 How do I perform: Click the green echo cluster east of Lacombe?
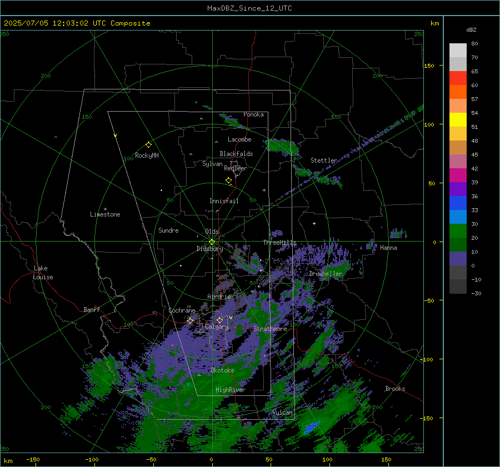pos(282,147)
